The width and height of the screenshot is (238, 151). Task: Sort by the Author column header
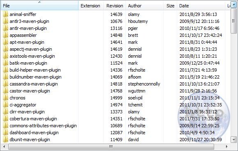(145, 6)
